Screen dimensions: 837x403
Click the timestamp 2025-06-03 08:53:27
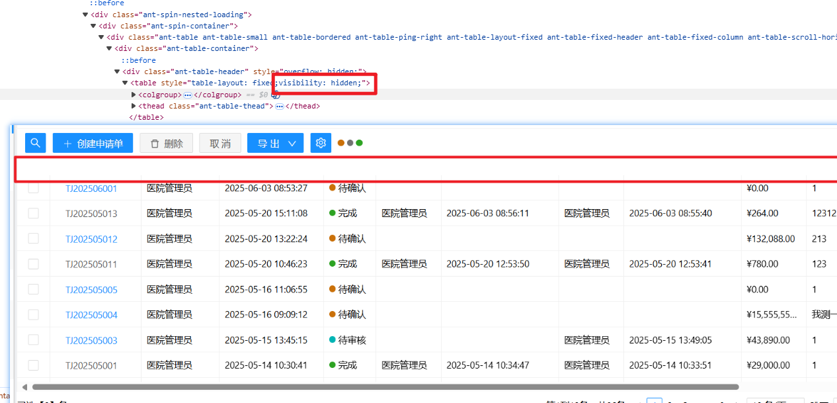click(266, 189)
